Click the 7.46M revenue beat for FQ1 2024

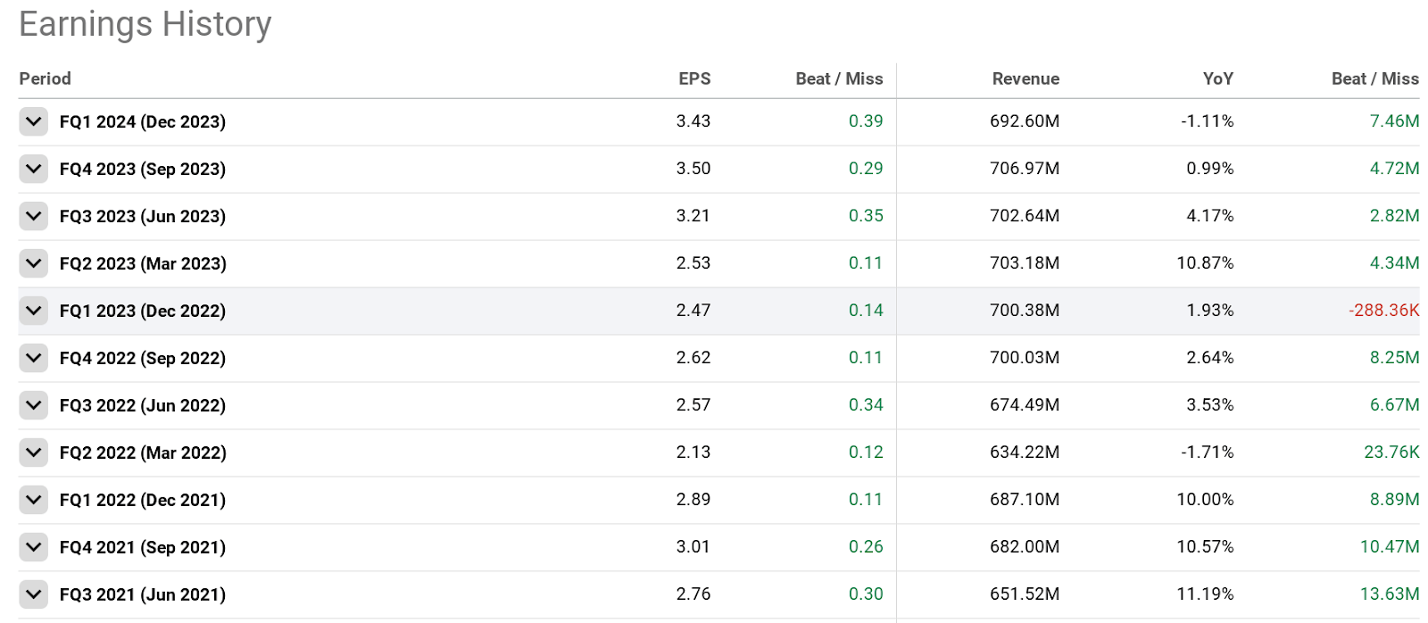(x=1395, y=121)
